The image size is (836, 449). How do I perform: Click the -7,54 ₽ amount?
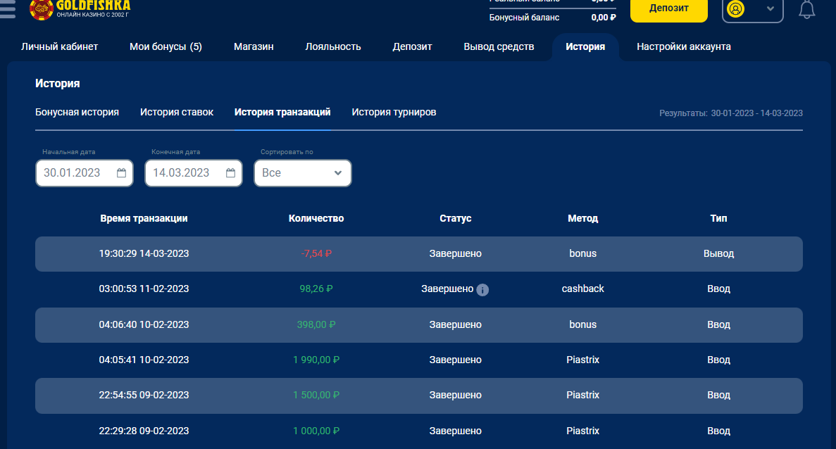click(316, 253)
